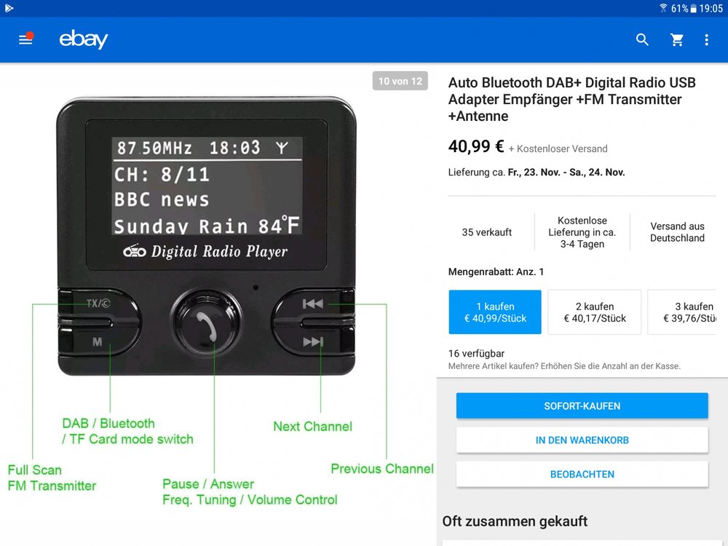
Task: Open the shopping cart icon
Action: pyautogui.click(x=677, y=40)
